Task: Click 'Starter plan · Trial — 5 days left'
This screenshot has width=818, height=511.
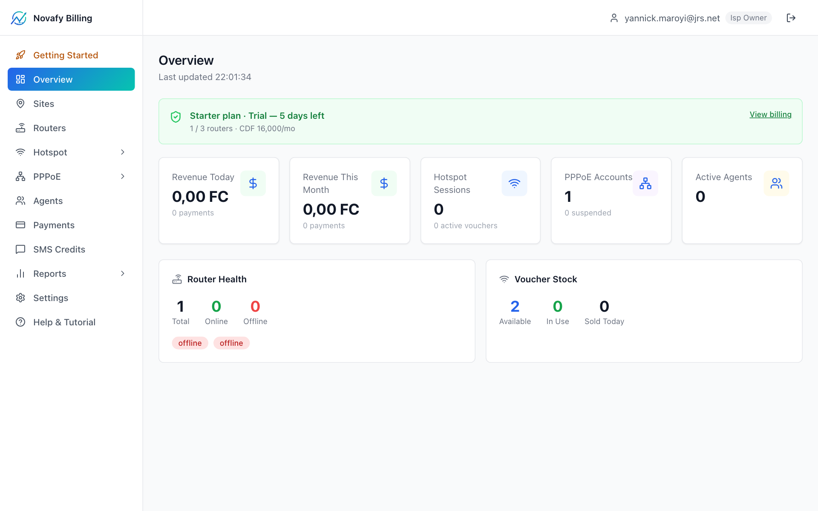Action: (257, 116)
